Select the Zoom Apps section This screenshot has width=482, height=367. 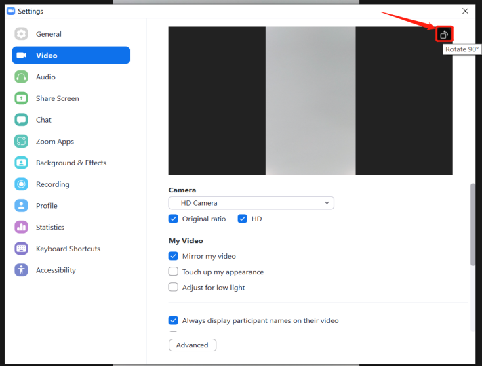[71, 142]
